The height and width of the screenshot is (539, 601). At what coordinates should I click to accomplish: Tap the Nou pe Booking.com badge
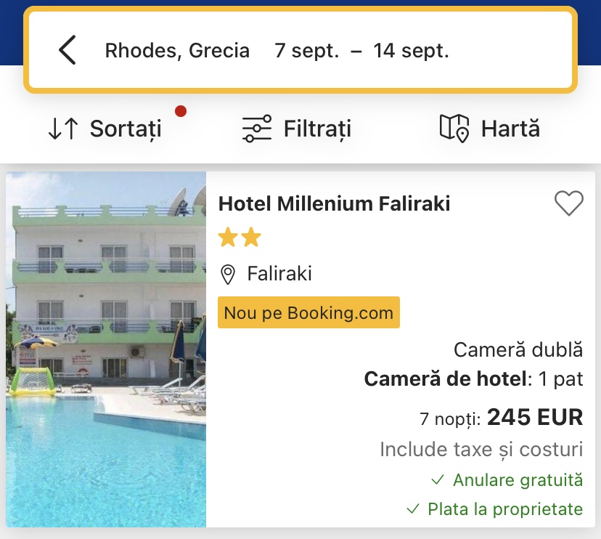pos(308,313)
